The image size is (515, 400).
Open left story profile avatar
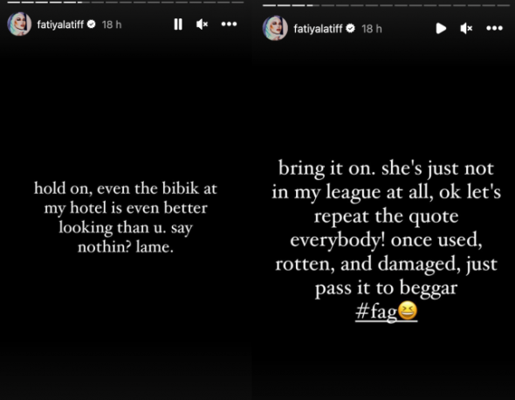click(19, 24)
